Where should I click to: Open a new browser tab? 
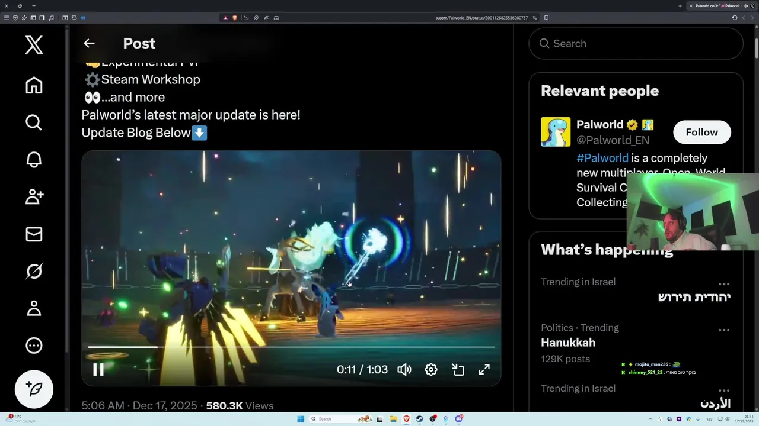(680, 6)
